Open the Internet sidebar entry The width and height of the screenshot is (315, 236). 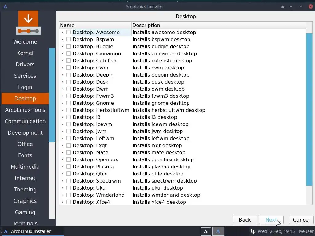25,178
